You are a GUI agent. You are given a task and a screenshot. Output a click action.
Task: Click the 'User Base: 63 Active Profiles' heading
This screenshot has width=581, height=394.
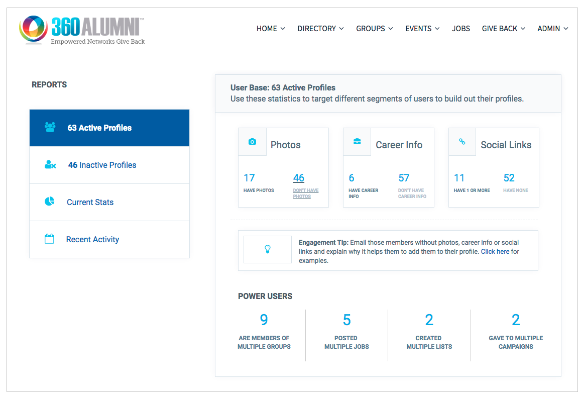tap(283, 87)
